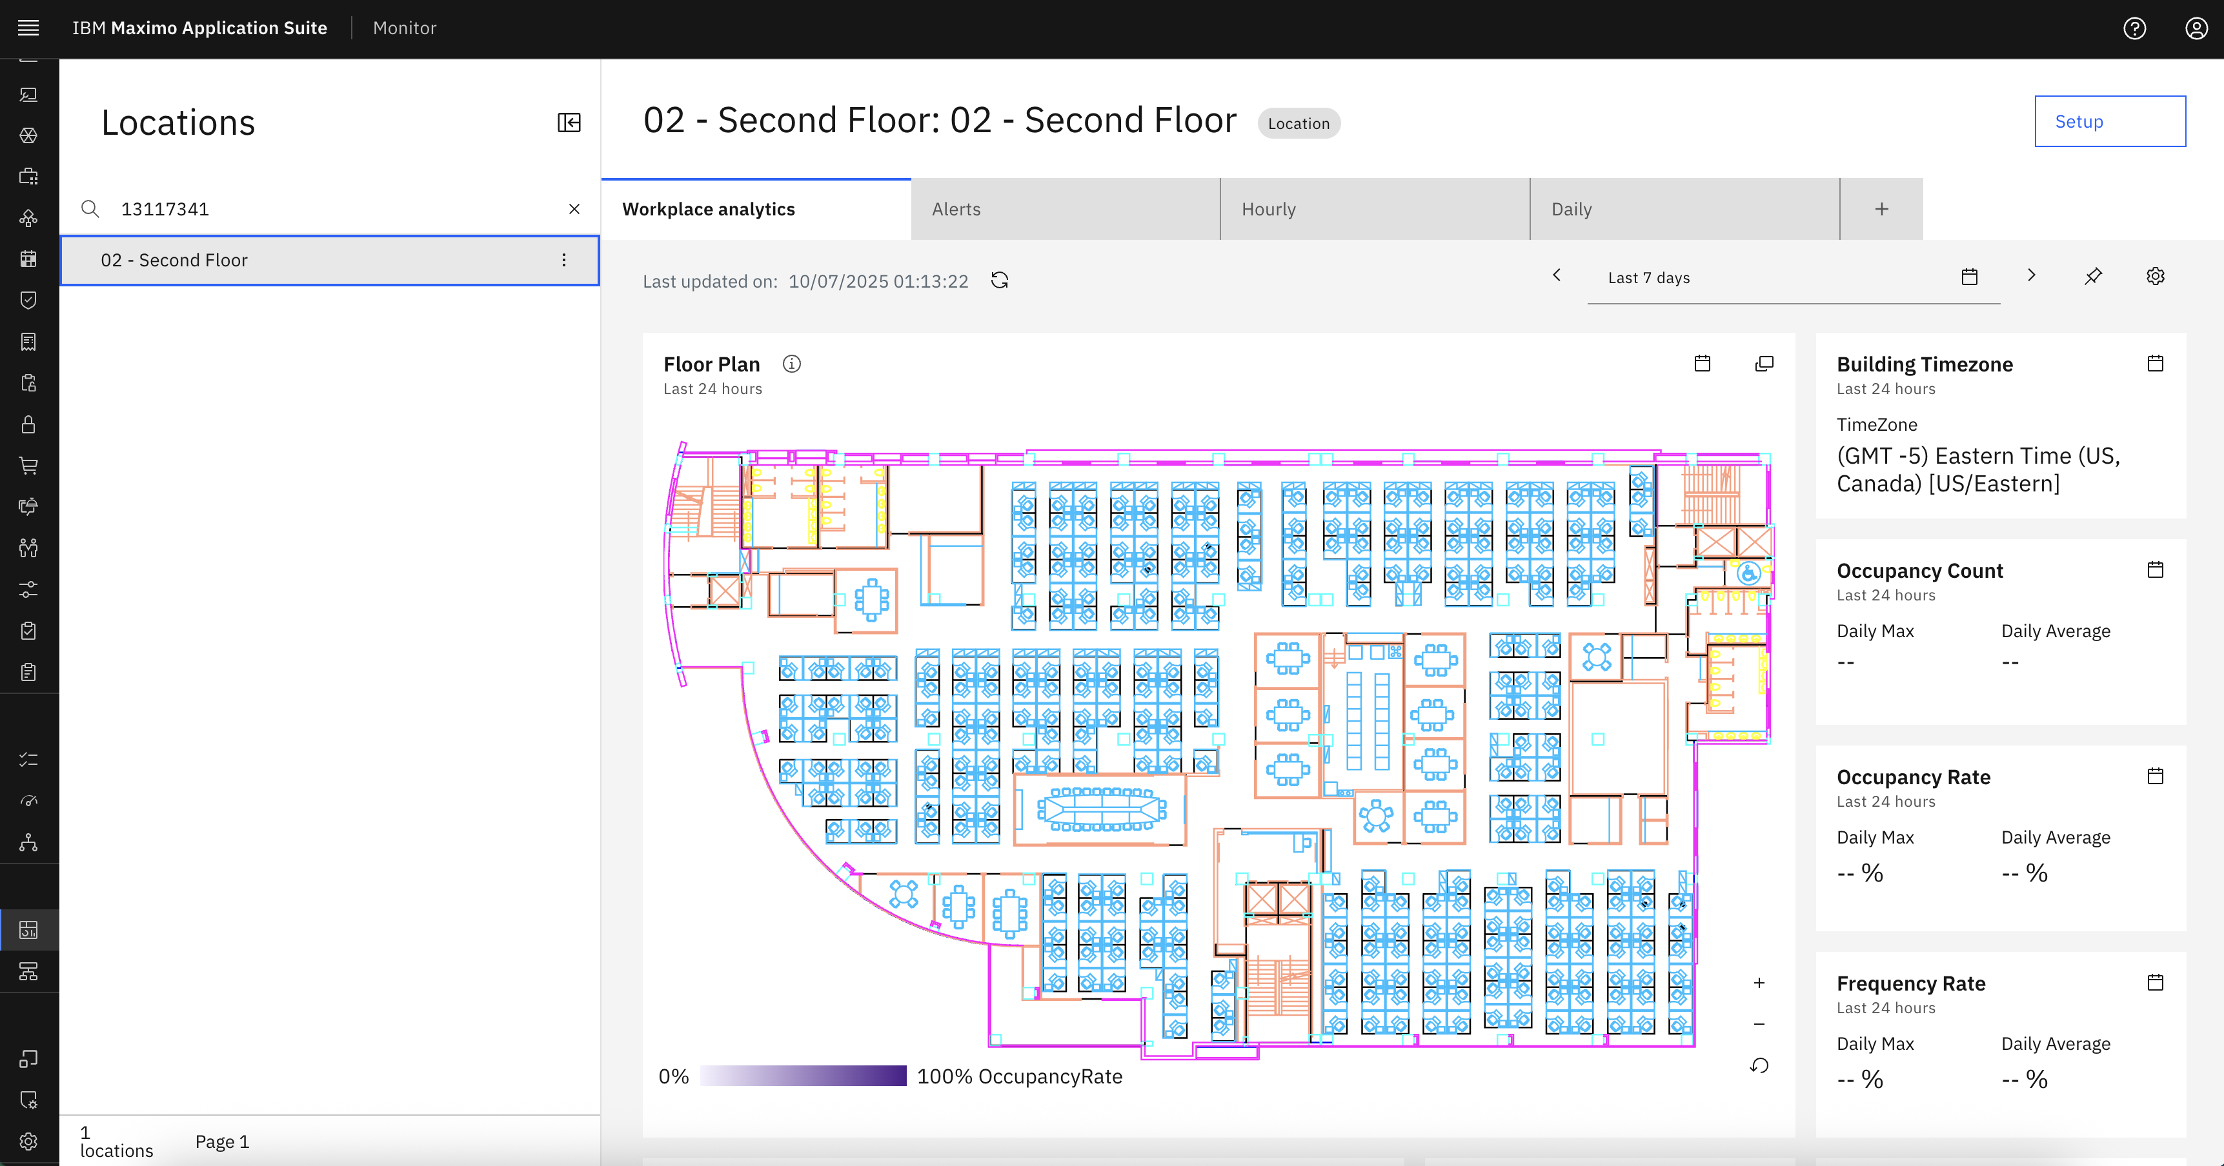Open Frequency Rate card calendar icon

[2156, 982]
